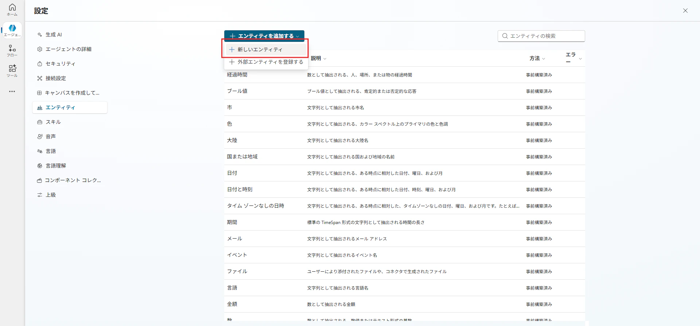The width and height of the screenshot is (700, 326).
Task: Click the sparkle icon beside 生成 AI
Action: point(40,35)
